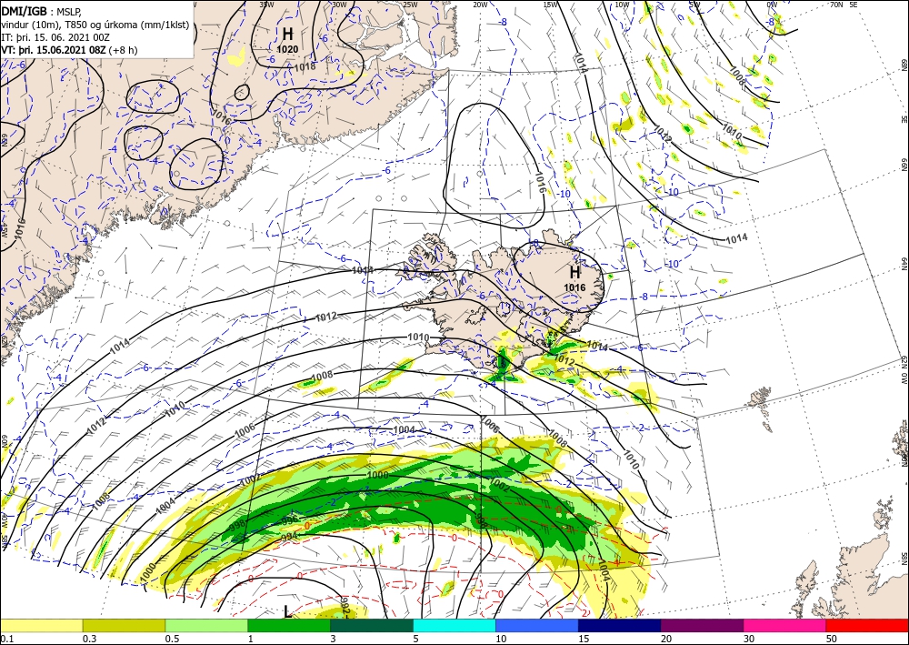Click the dark green 3–5 legend swatch
The image size is (909, 645).
(372, 625)
